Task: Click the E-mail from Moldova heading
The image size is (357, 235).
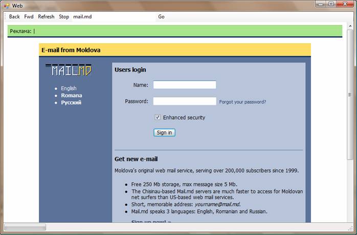Action: click(x=71, y=50)
